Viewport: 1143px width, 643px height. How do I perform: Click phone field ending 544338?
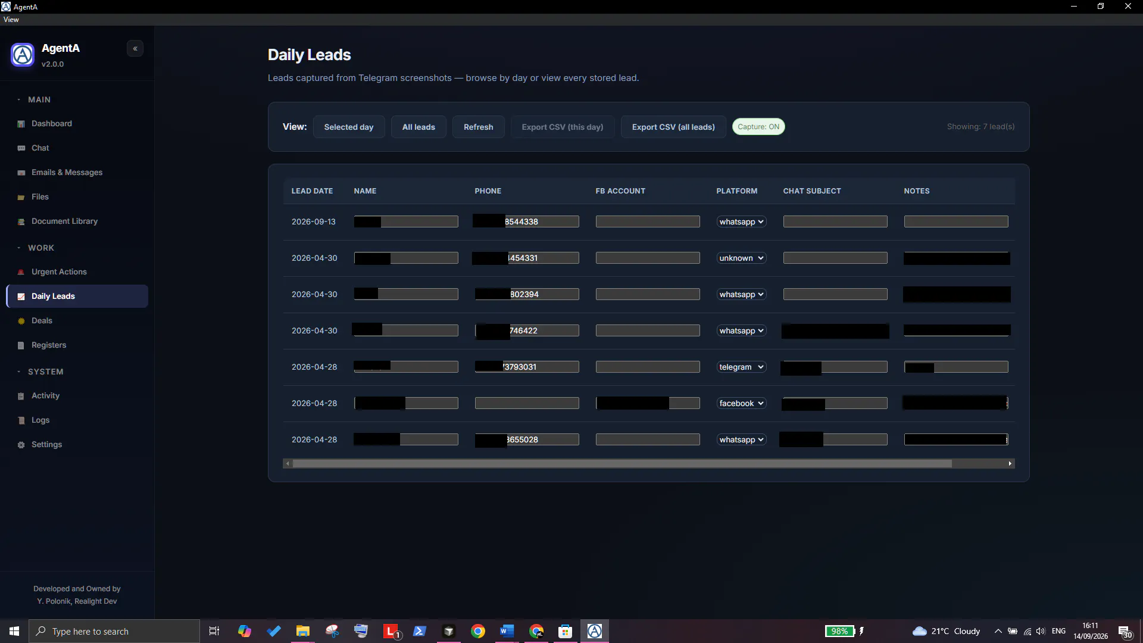pos(527,221)
